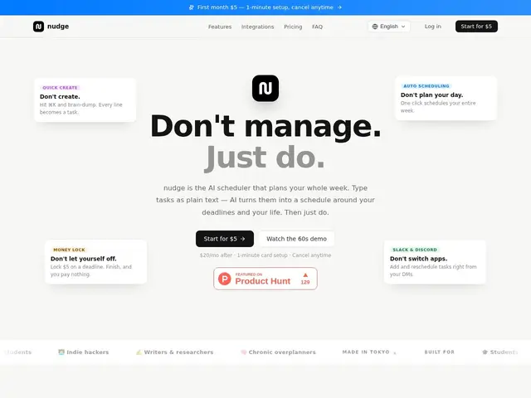Click the nudge logo icon in header
531x398 pixels.
pos(39,27)
